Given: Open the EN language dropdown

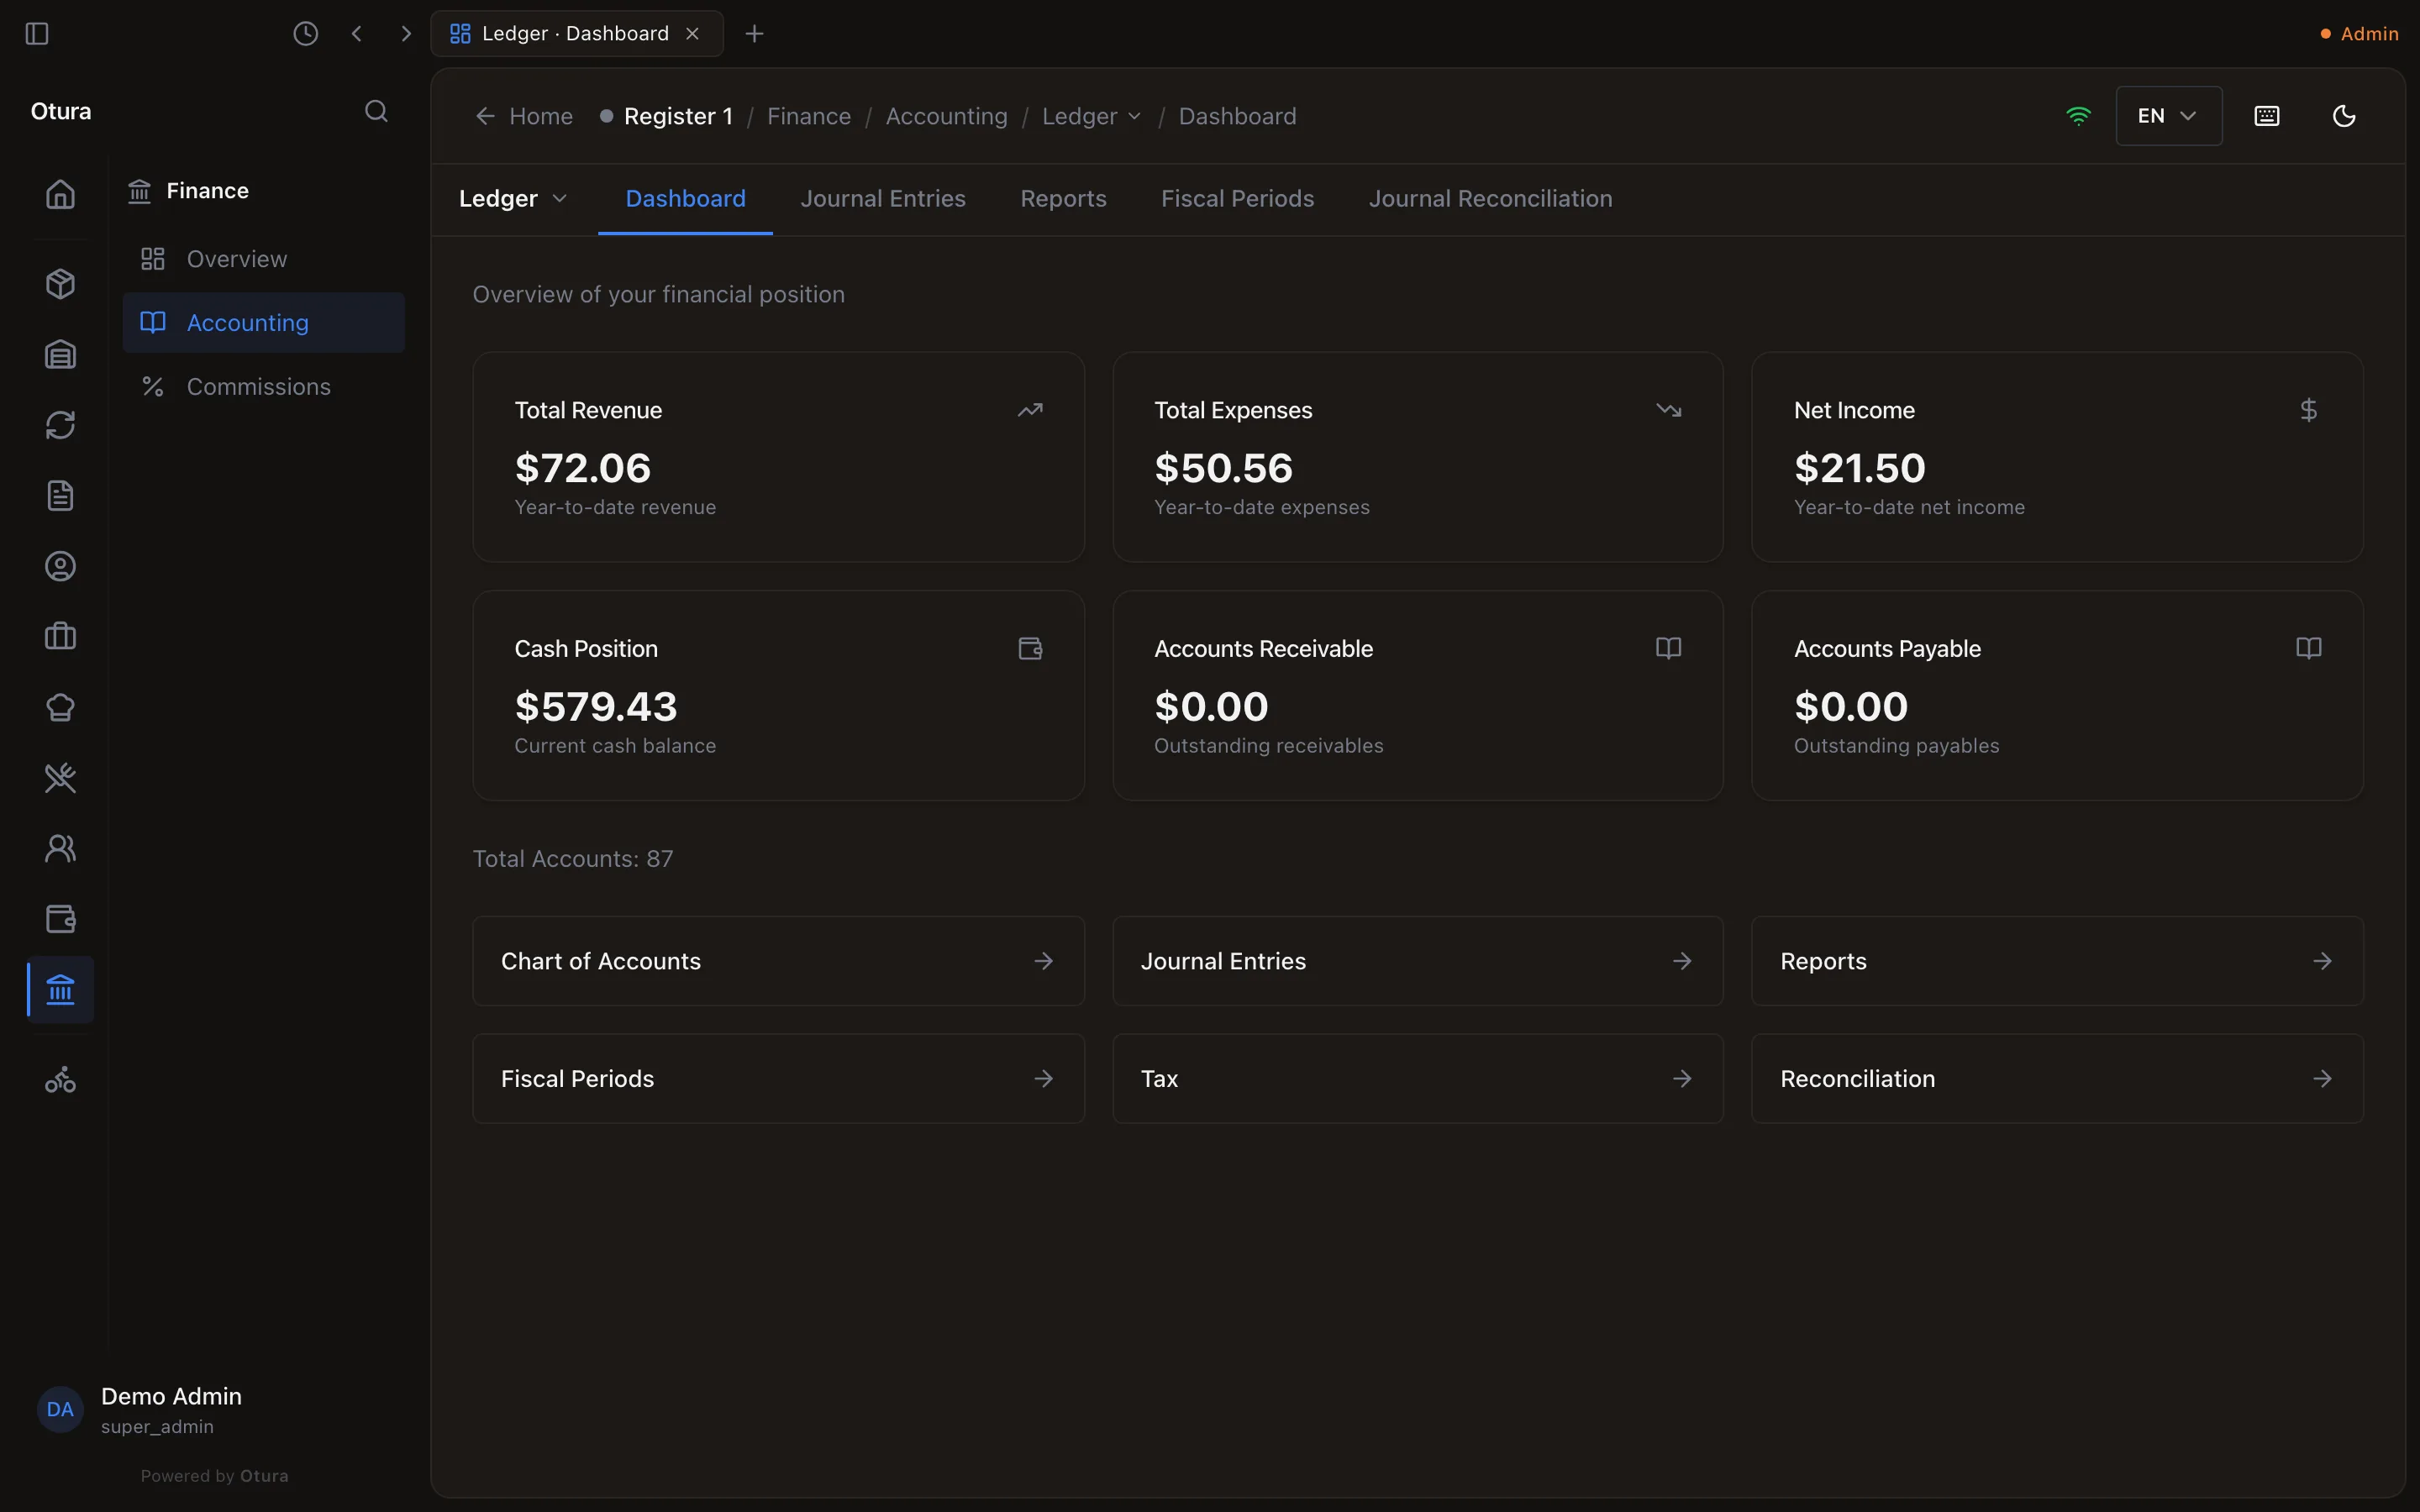Looking at the screenshot, I should coord(2168,116).
